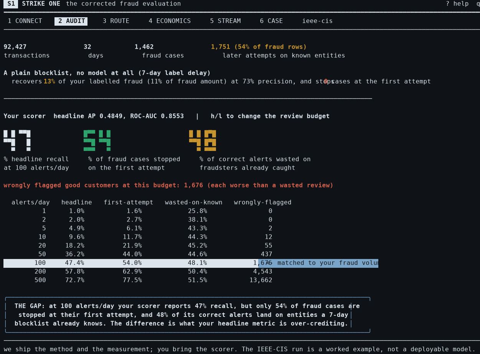Click the wasted-on-known column header

pyautogui.click(x=193, y=203)
